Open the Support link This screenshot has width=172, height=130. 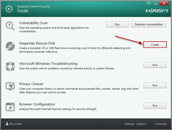(x=141, y=124)
